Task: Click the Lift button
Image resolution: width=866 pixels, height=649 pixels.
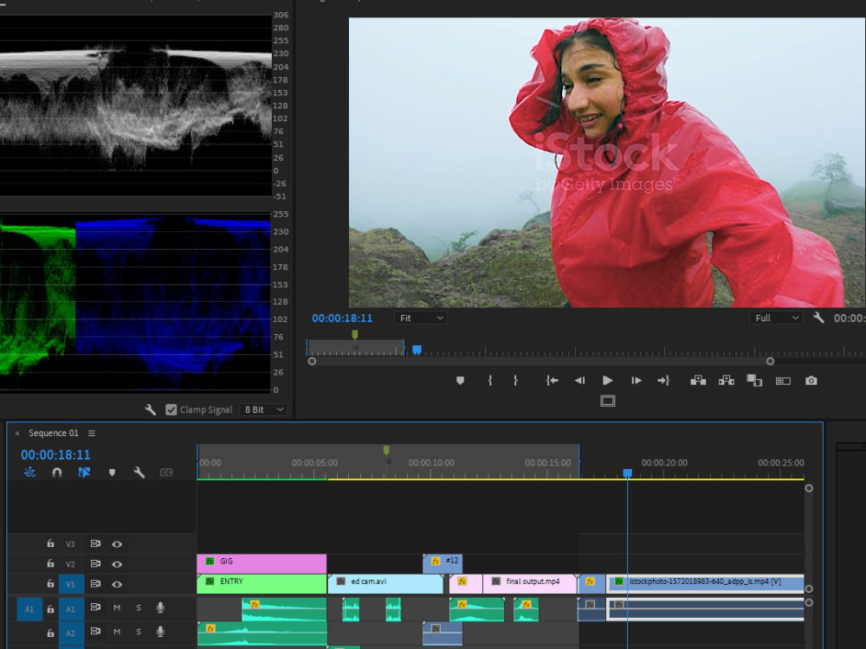Action: pyautogui.click(x=698, y=380)
